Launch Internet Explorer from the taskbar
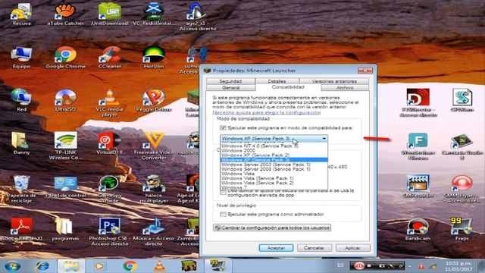The width and height of the screenshot is (485, 273). click(x=42, y=266)
